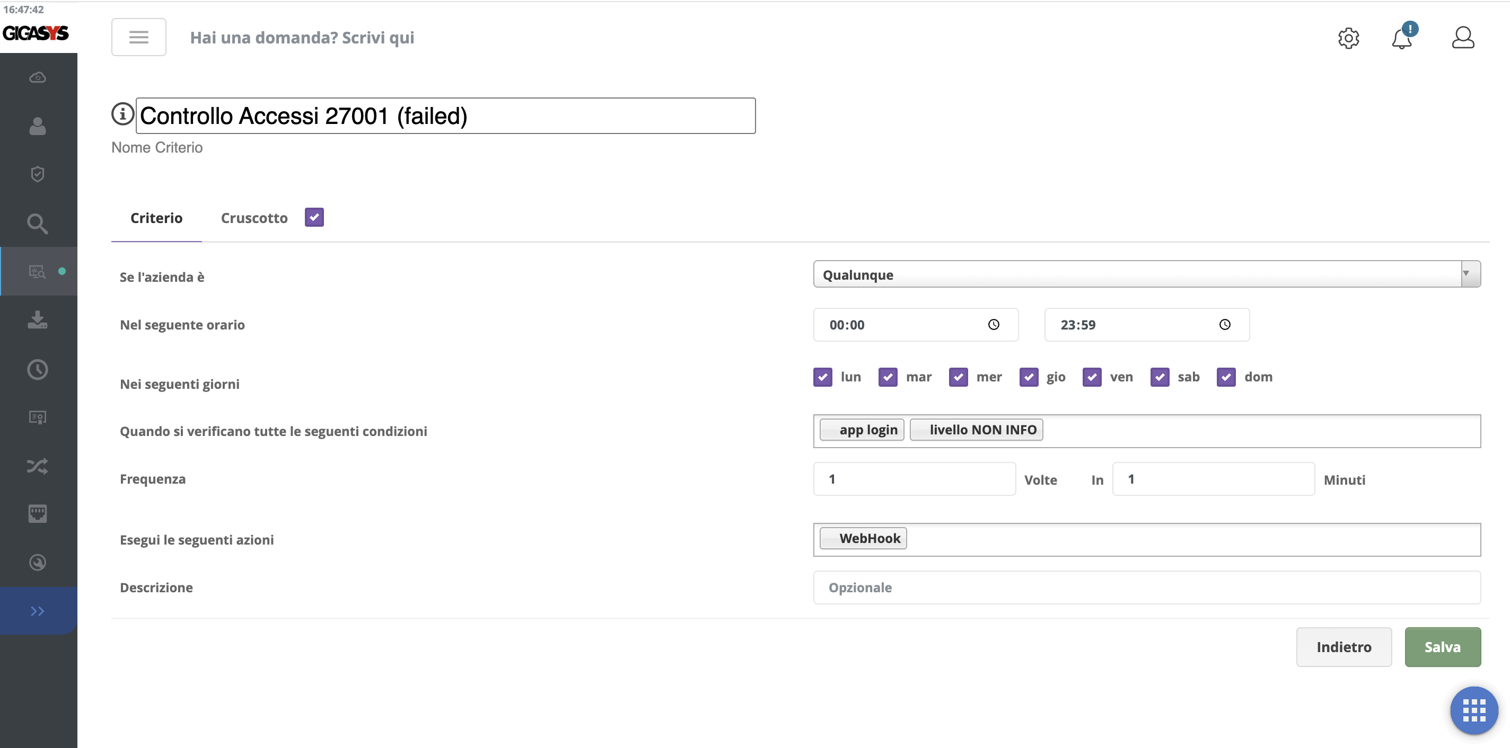This screenshot has width=1510, height=748.
Task: Open the blue grid apps button
Action: (1473, 710)
